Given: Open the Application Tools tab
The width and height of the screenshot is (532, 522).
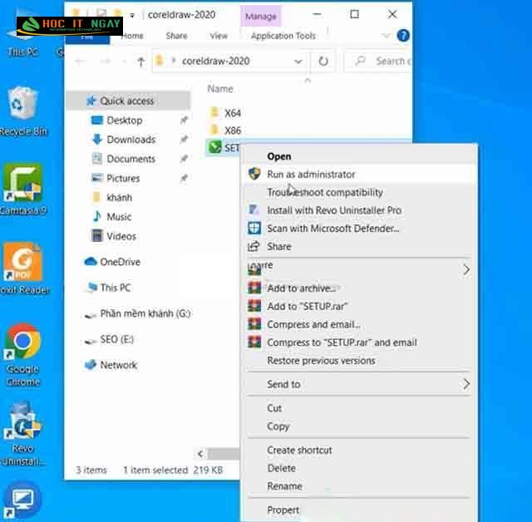Looking at the screenshot, I should [x=283, y=36].
